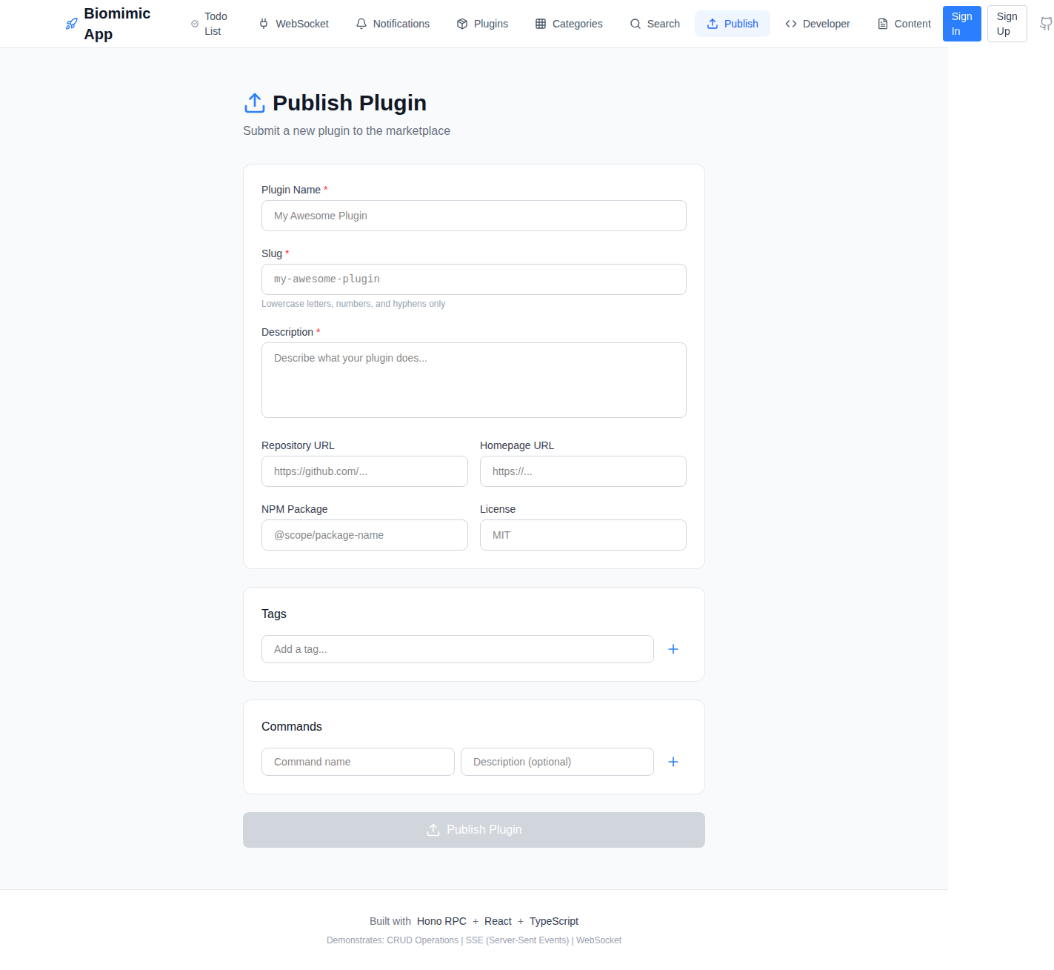Screen dimensions: 1054x970
Task: Click the NPM Package input
Action: click(x=364, y=535)
